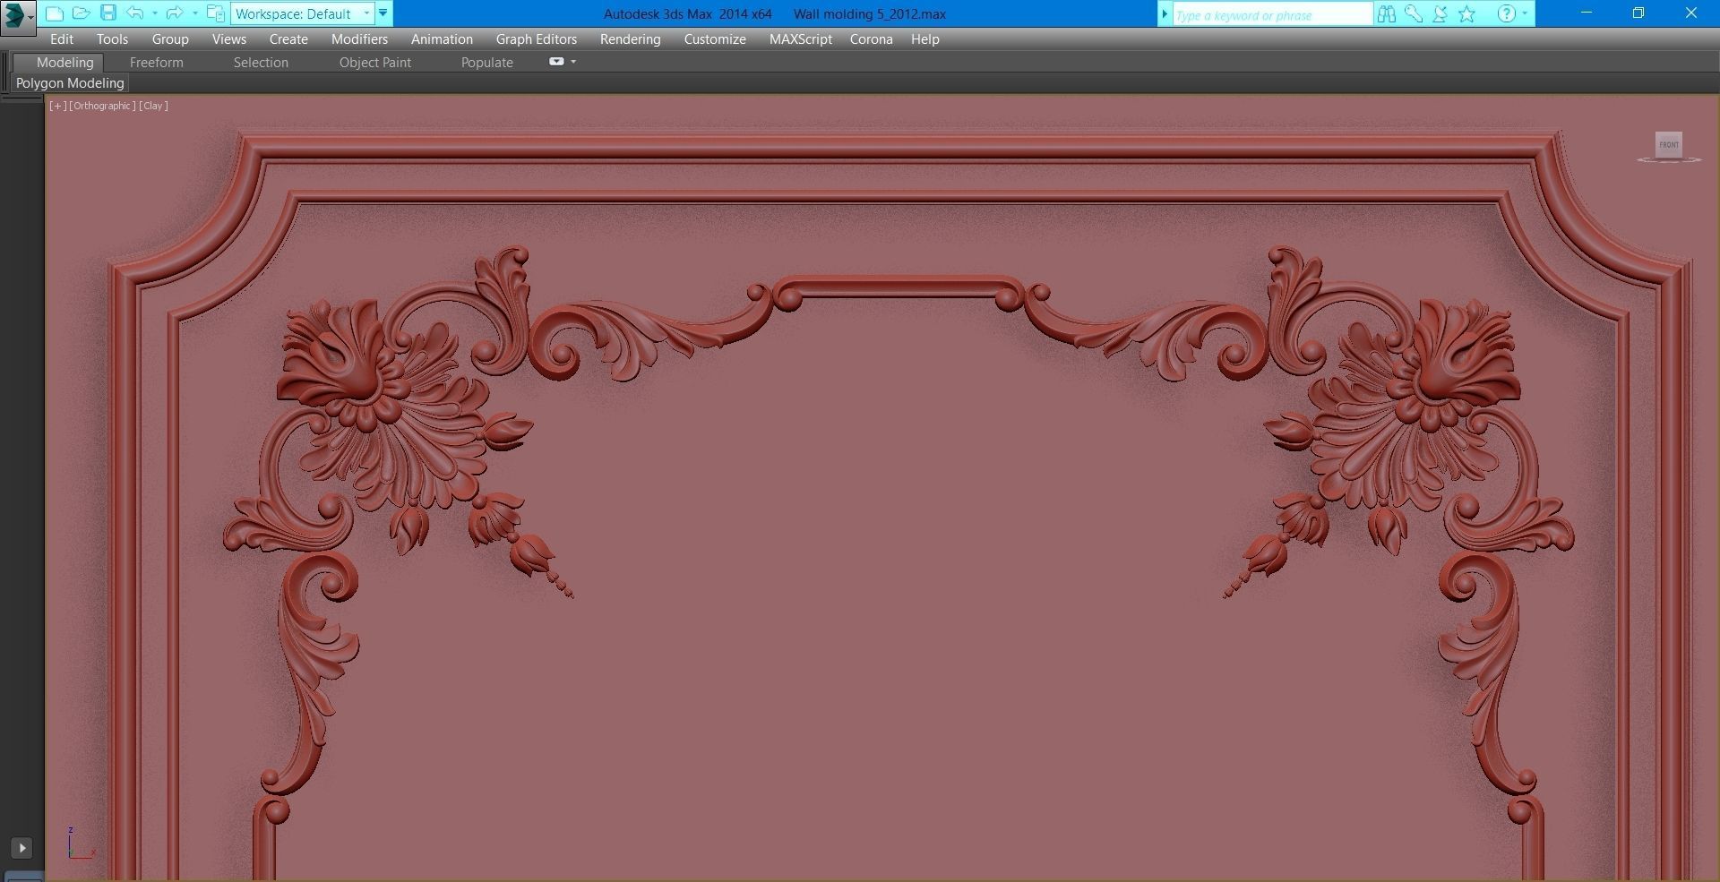Open the Undo history dropdown arrow
1720x882 pixels.
tap(154, 13)
